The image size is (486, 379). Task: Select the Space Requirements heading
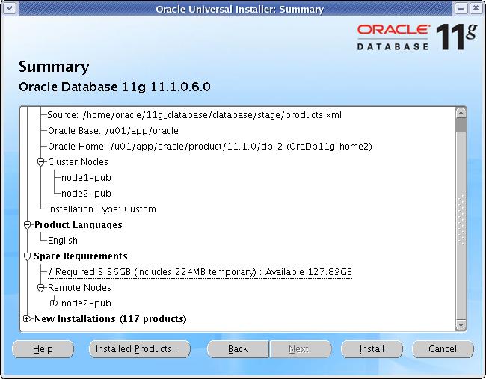81,256
